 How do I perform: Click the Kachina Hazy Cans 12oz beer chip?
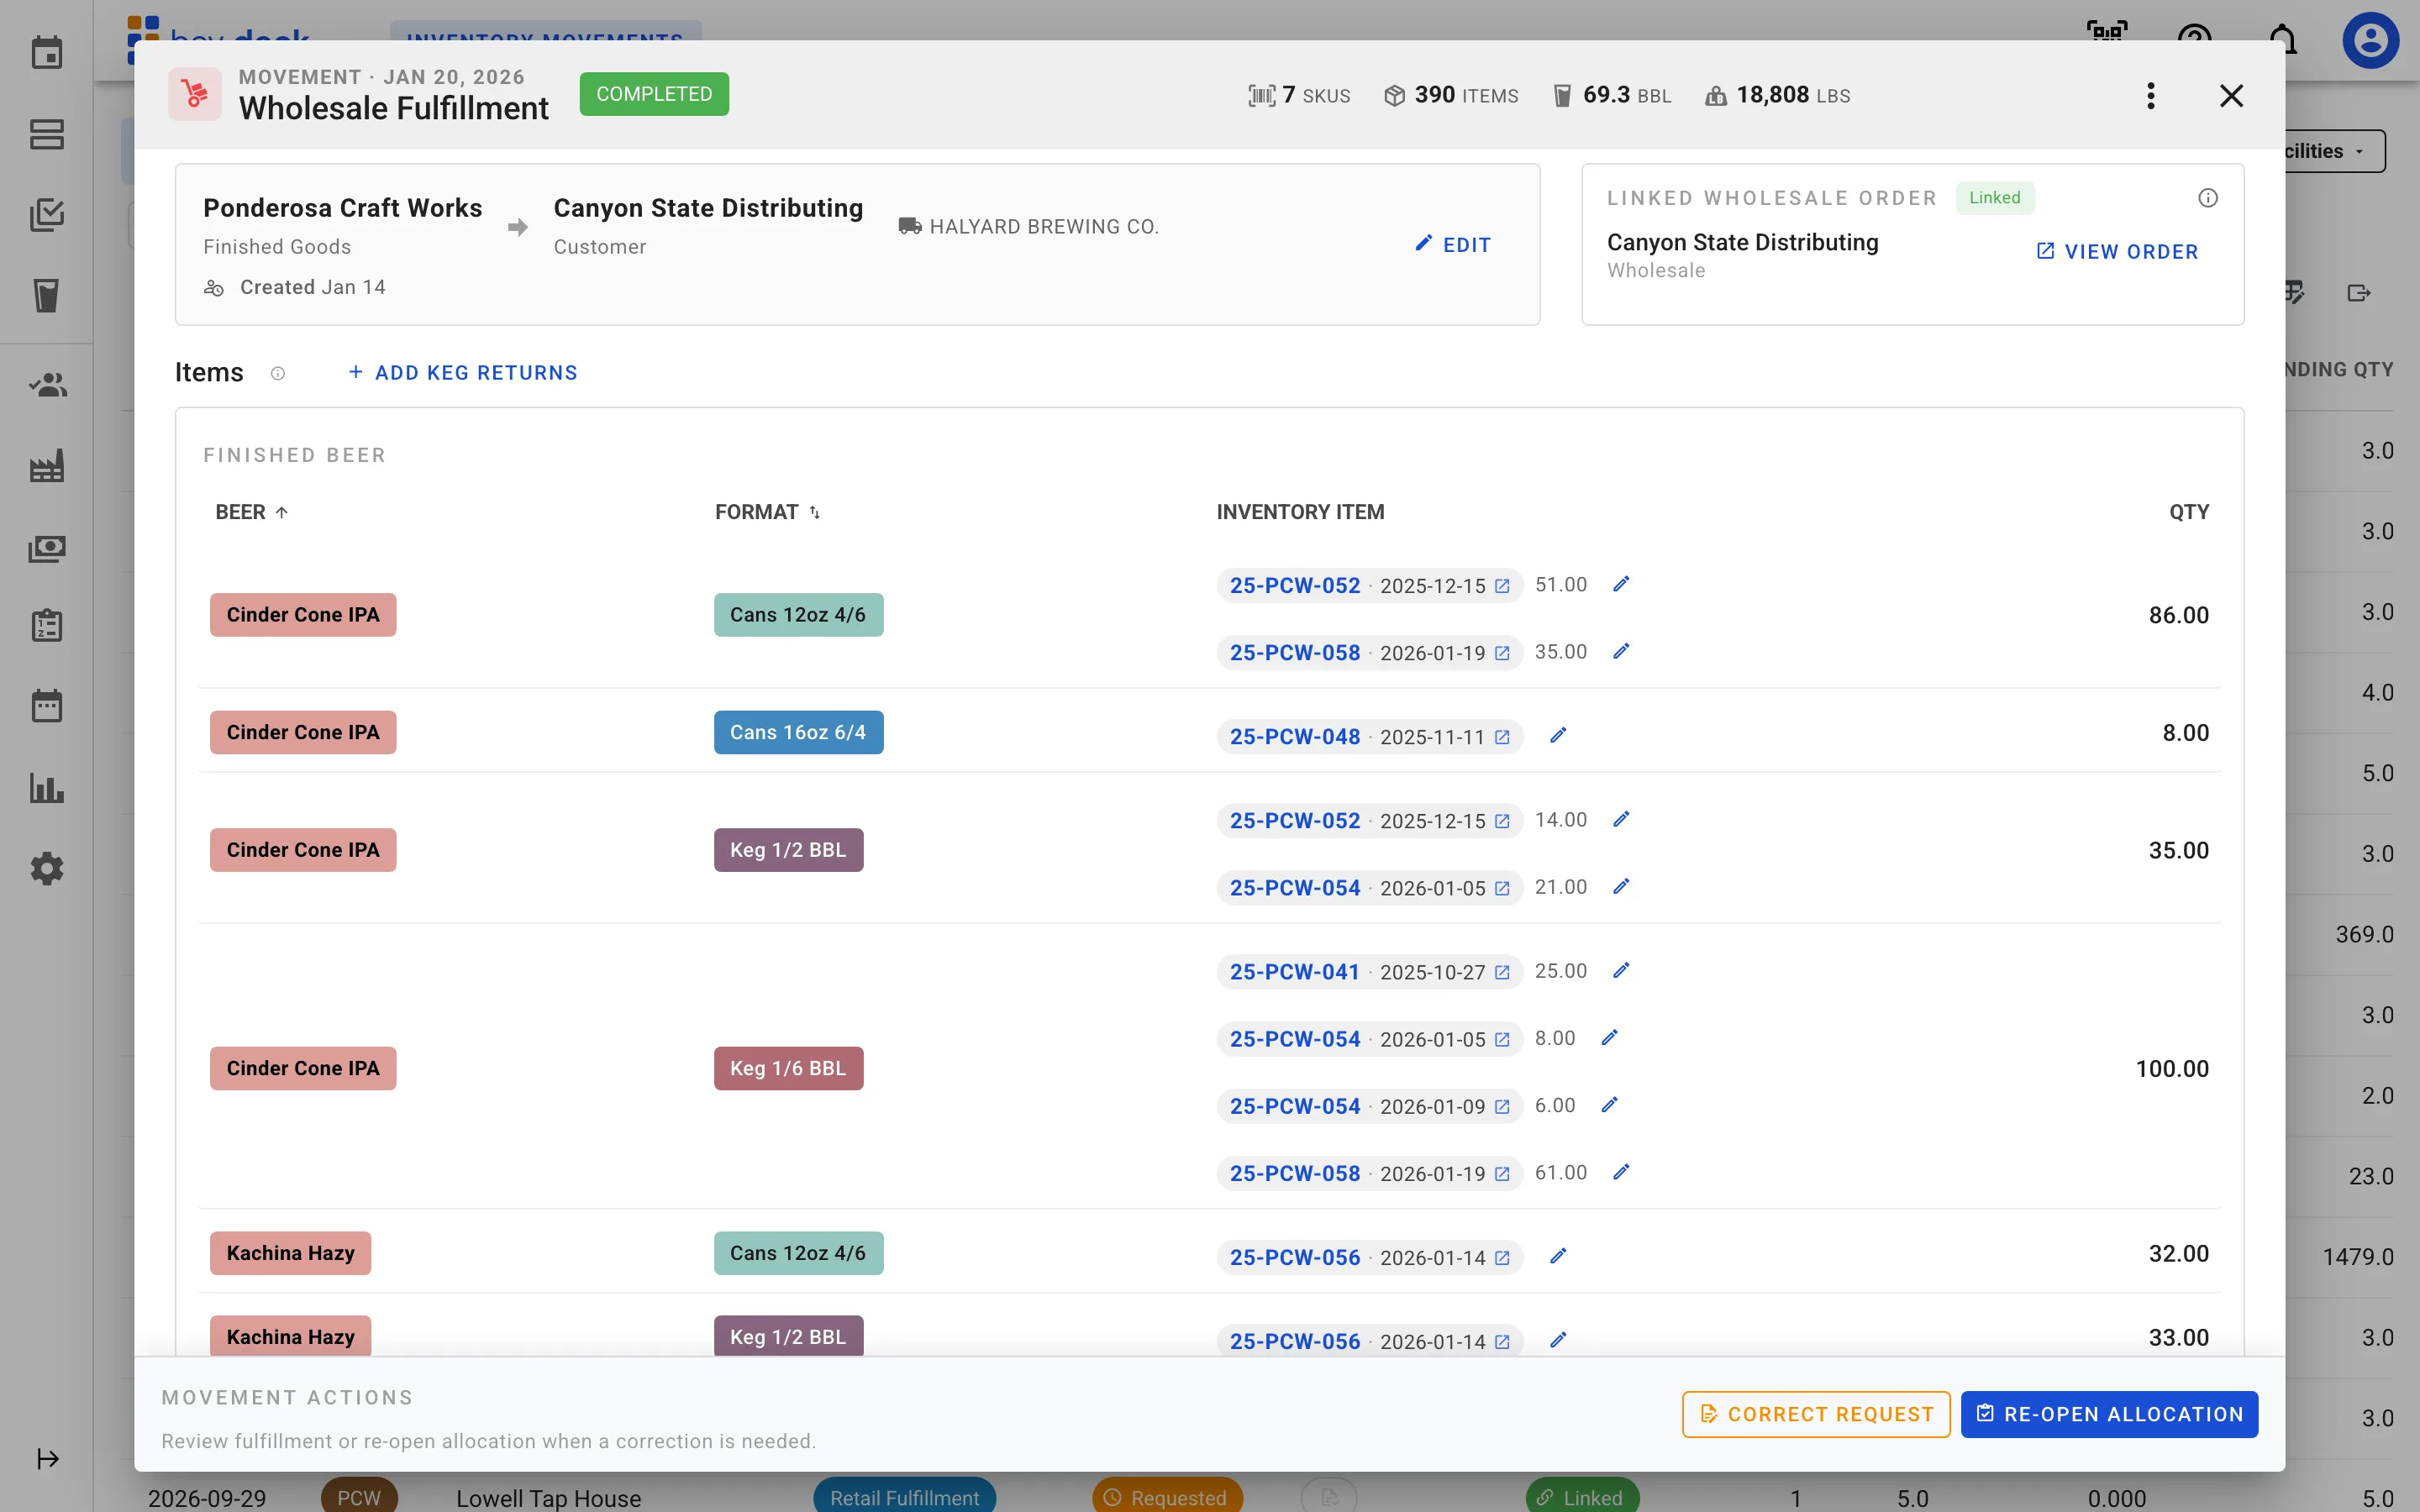click(290, 1253)
